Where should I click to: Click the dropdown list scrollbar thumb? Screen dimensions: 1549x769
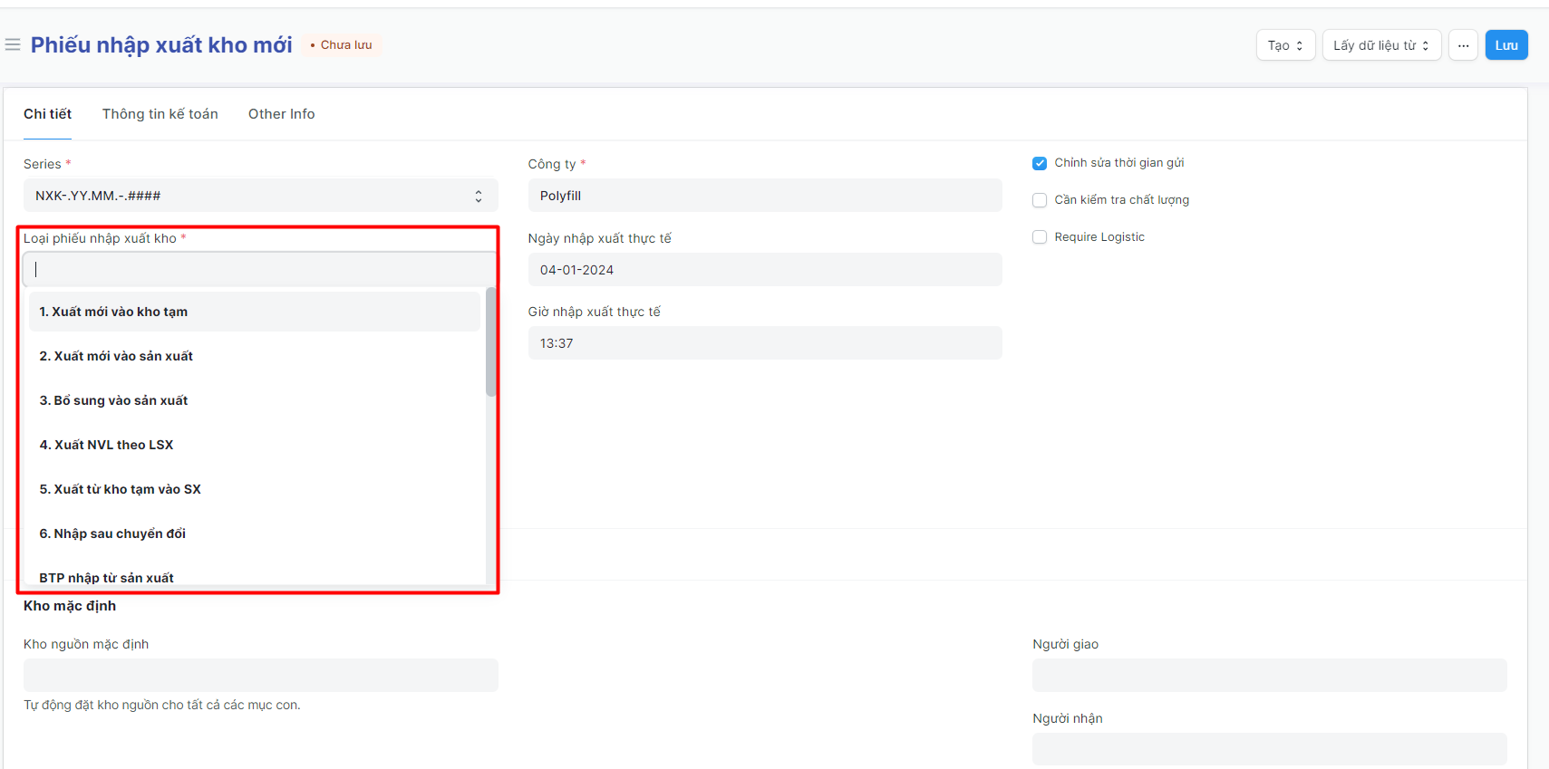click(x=491, y=342)
